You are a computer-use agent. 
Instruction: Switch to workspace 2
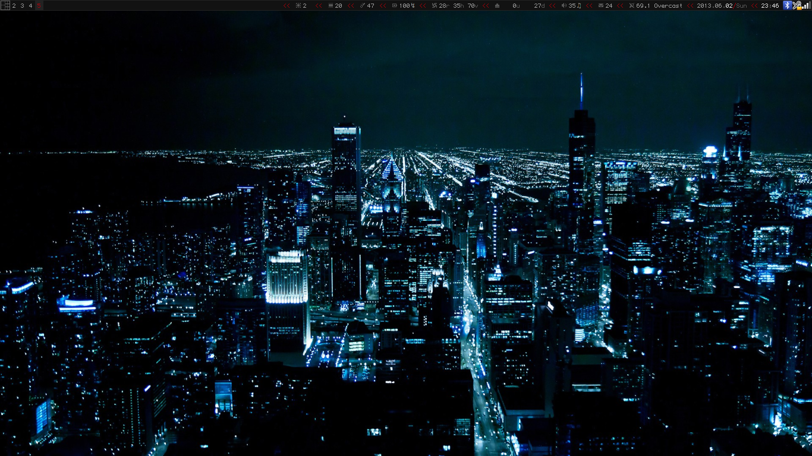[14, 5]
